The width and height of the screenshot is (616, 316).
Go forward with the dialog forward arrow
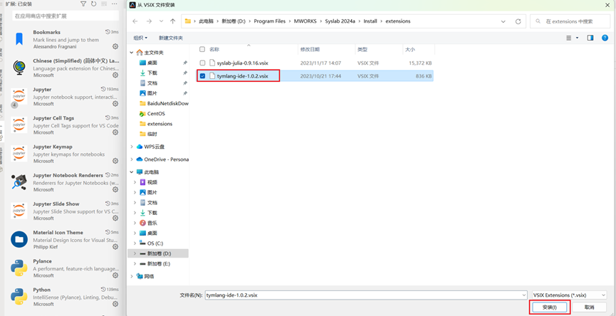point(149,21)
